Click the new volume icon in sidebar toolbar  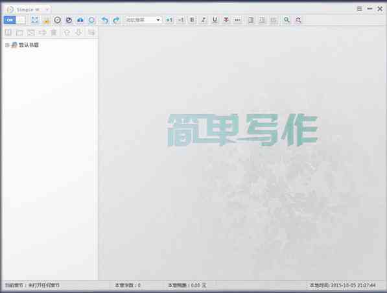click(19, 32)
